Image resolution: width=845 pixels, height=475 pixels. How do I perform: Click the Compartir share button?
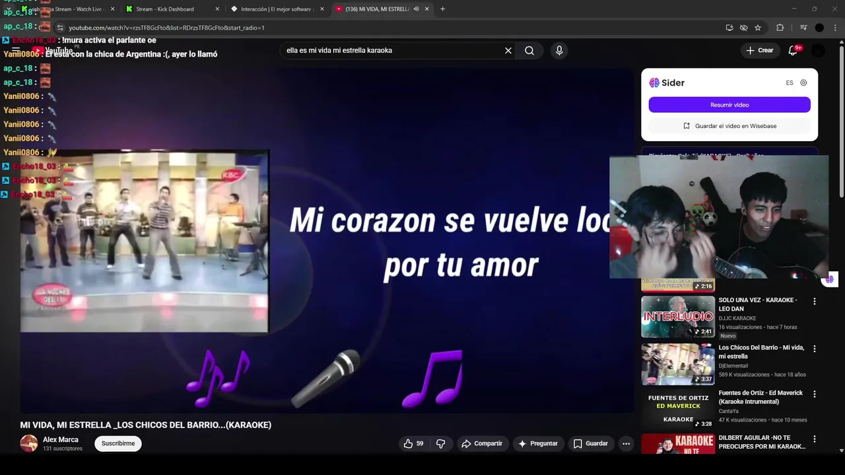coord(482,443)
